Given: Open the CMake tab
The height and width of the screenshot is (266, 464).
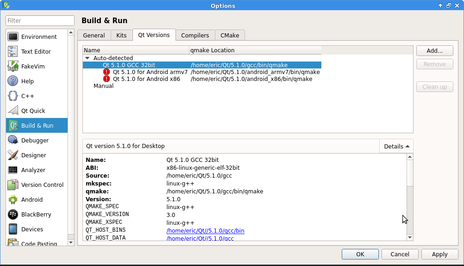Looking at the screenshot, I should 230,35.
